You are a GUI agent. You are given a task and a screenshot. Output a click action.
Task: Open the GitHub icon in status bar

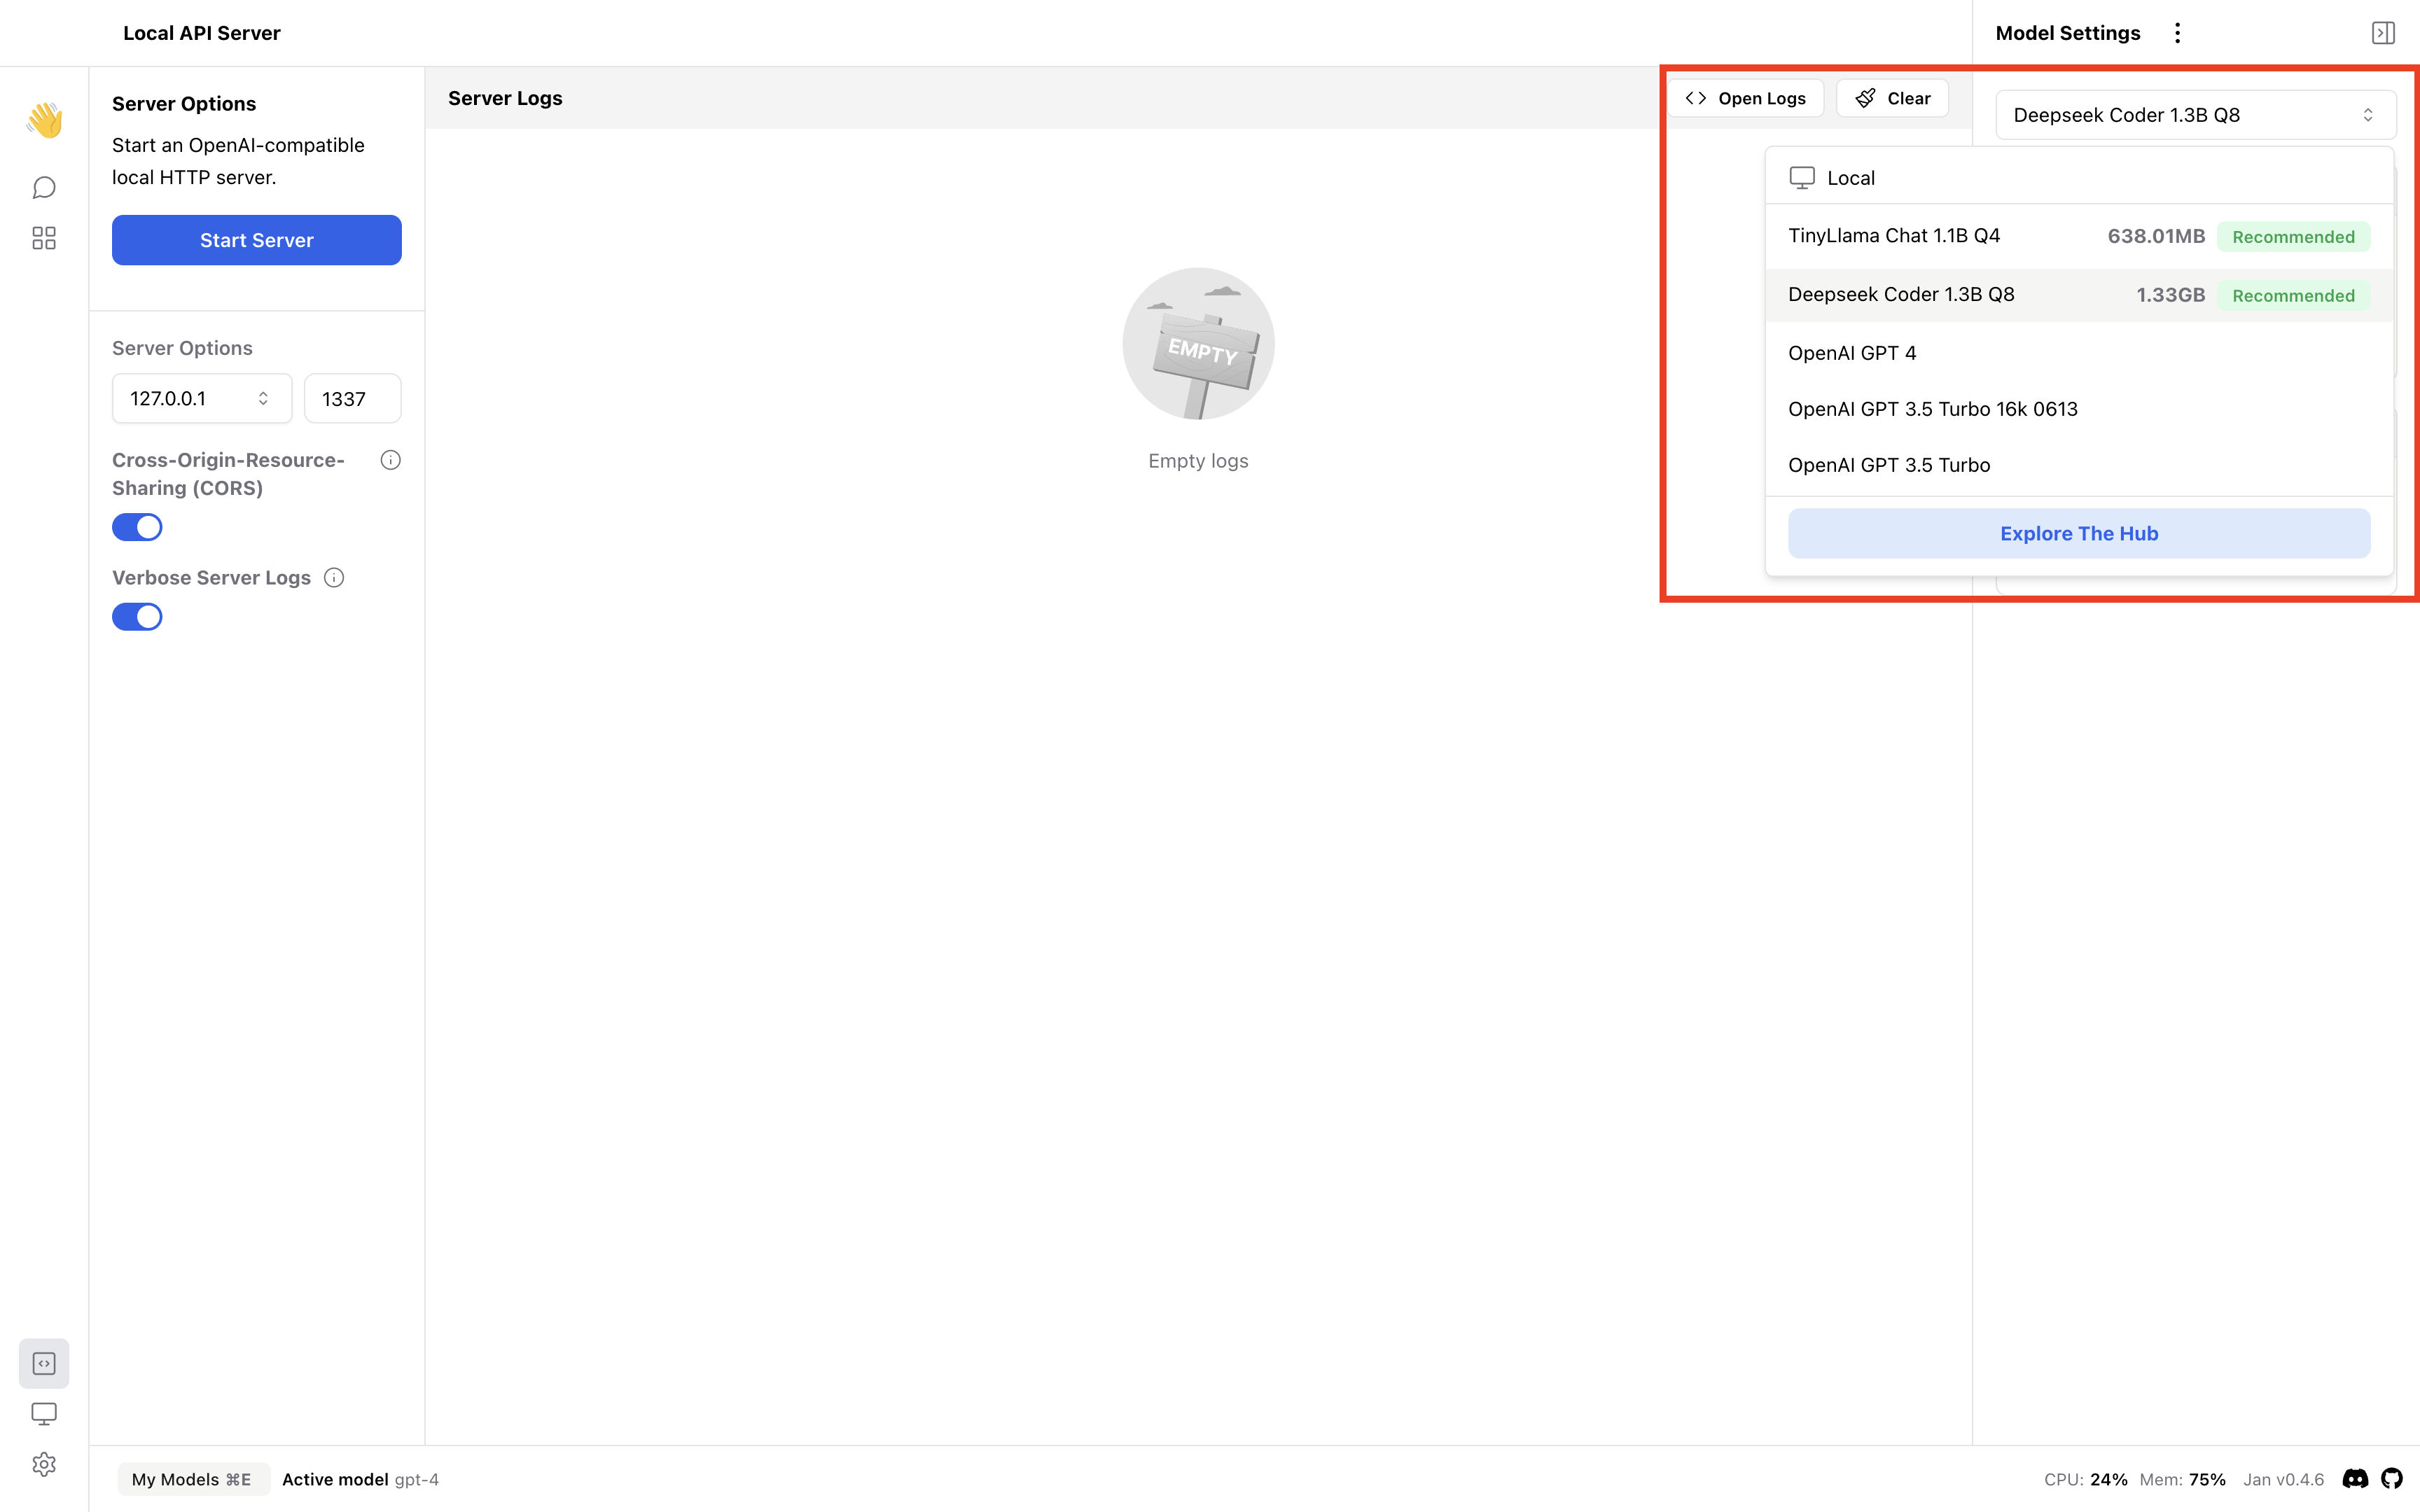pos(2392,1479)
